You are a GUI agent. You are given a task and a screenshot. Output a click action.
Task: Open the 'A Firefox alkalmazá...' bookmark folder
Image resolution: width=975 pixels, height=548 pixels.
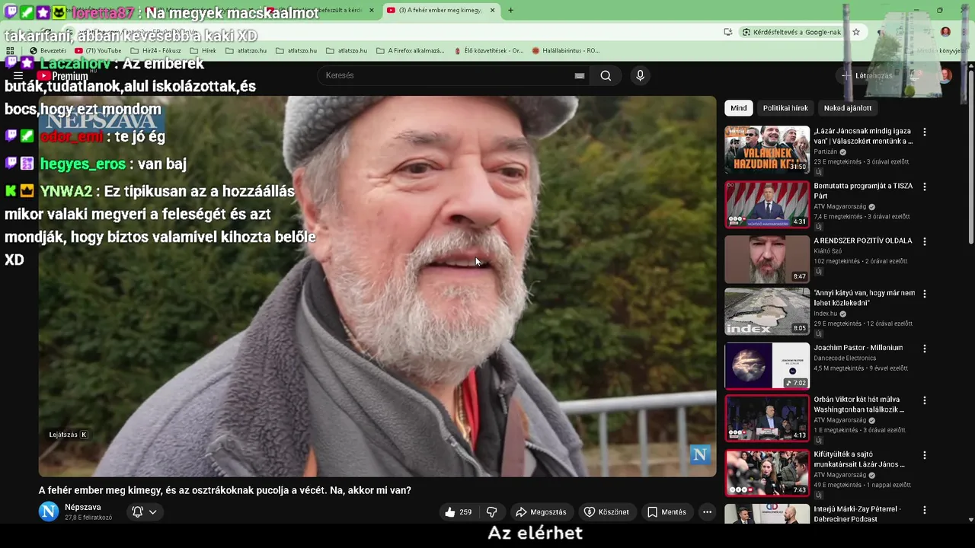[x=410, y=51]
